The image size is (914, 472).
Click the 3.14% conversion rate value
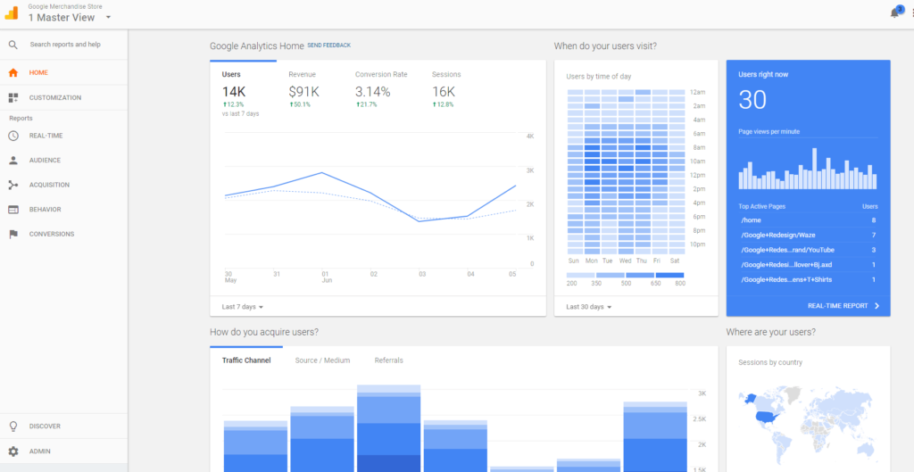373,92
